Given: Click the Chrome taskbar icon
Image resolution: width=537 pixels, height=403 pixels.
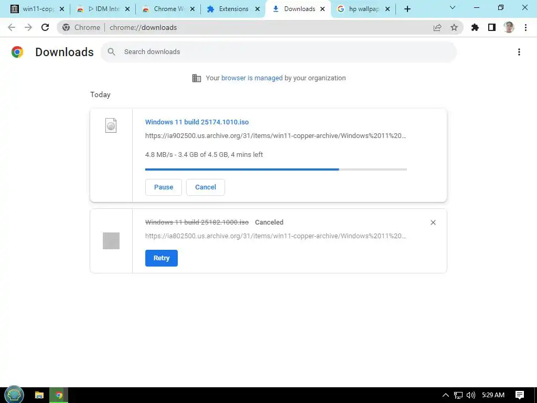Looking at the screenshot, I should pyautogui.click(x=59, y=396).
